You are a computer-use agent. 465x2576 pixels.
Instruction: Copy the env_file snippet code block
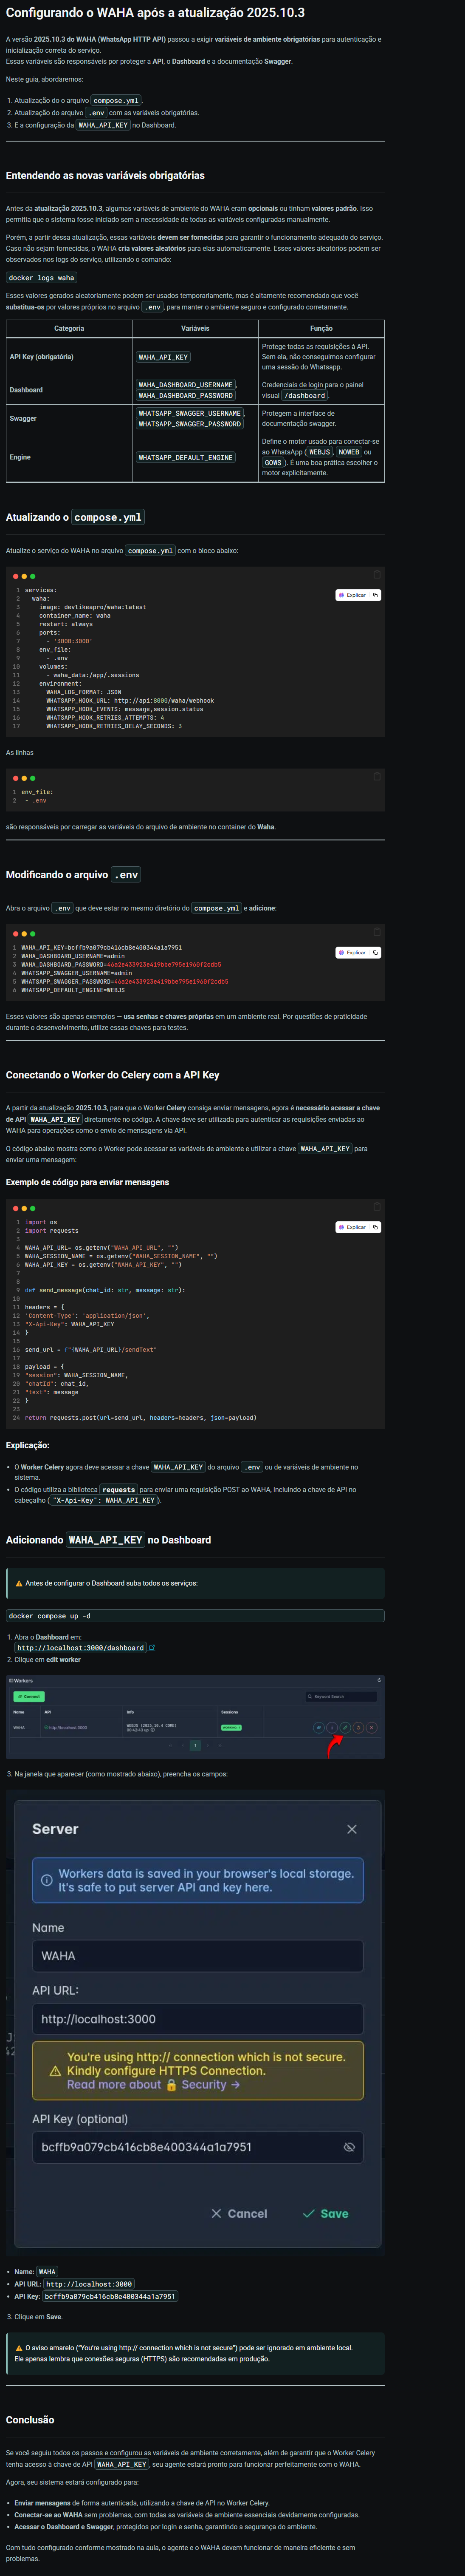click(377, 776)
